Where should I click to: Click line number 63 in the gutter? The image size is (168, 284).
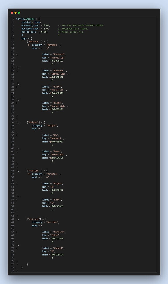coord(13,219)
